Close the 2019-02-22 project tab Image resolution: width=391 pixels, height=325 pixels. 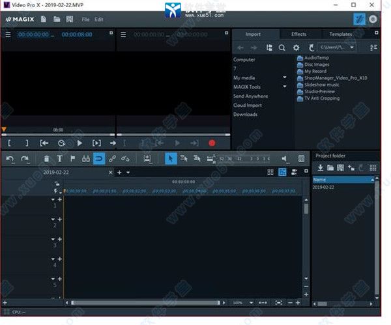click(x=111, y=173)
